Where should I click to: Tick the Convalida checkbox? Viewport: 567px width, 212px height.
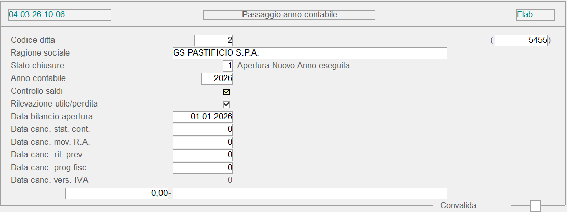[x=535, y=206]
